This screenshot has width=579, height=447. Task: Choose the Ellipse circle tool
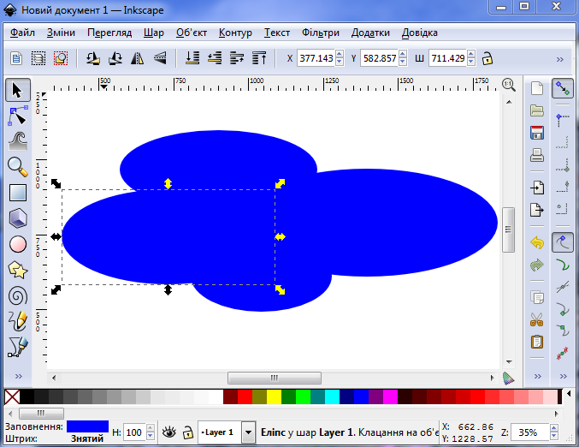pyautogui.click(x=18, y=244)
